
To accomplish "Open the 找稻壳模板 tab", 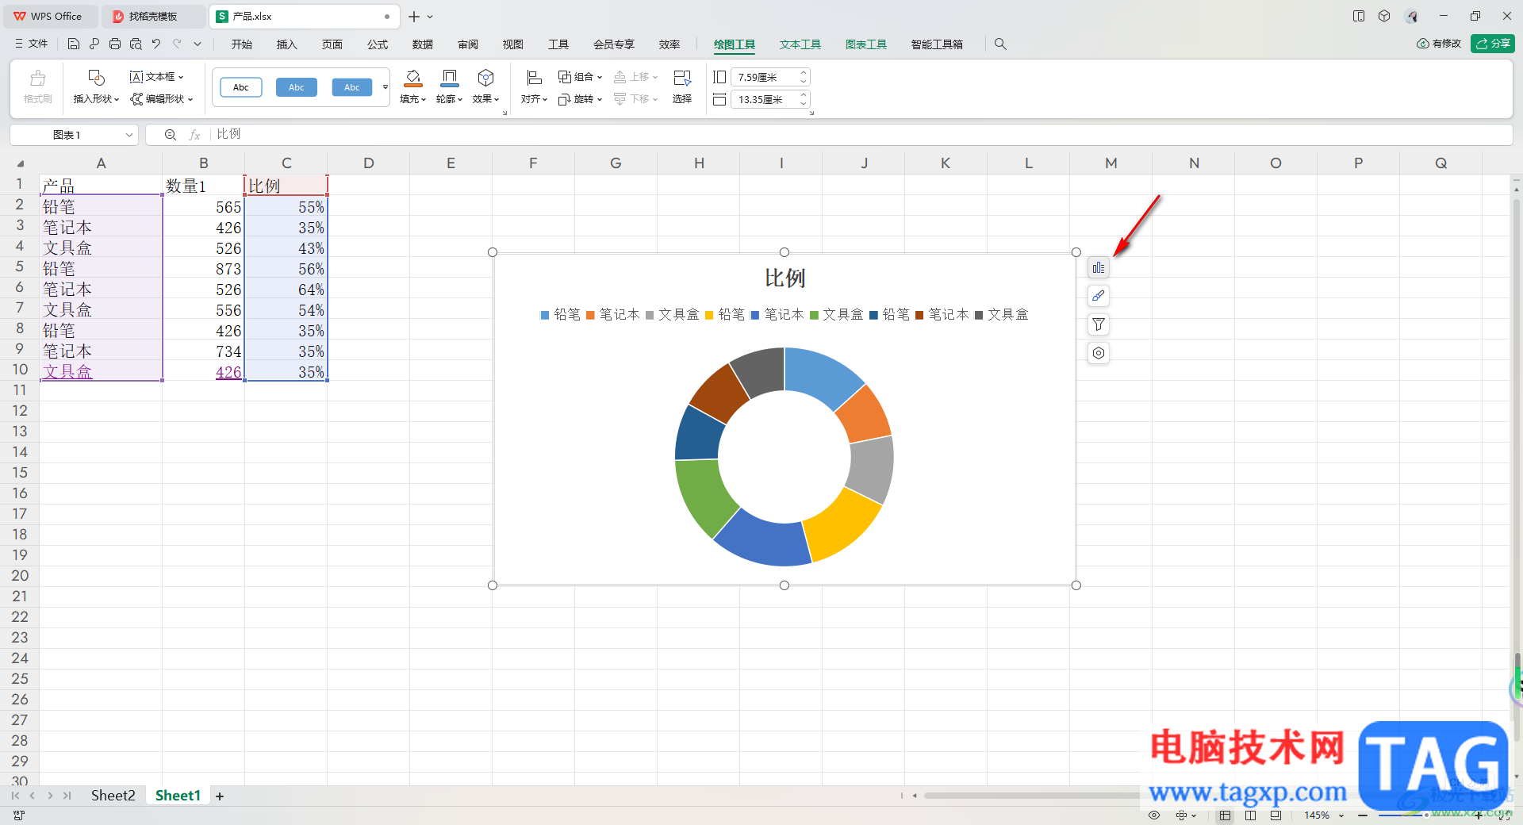I will coord(153,16).
